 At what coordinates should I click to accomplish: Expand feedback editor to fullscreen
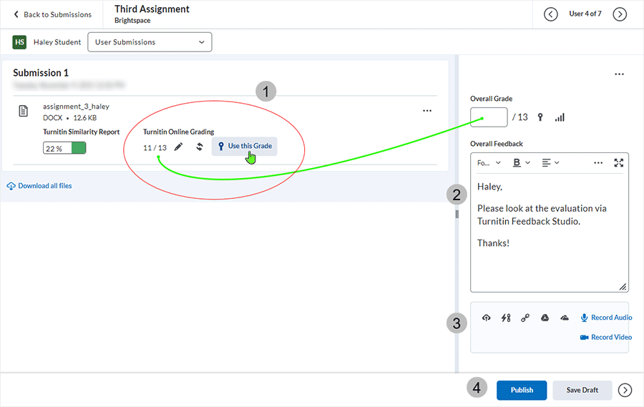619,162
